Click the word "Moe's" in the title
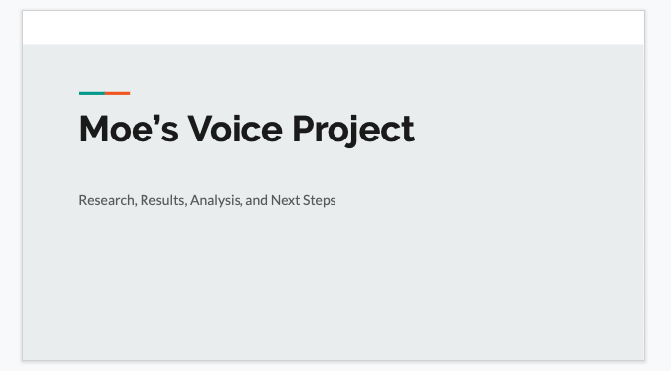The width and height of the screenshot is (671, 371). click(129, 129)
